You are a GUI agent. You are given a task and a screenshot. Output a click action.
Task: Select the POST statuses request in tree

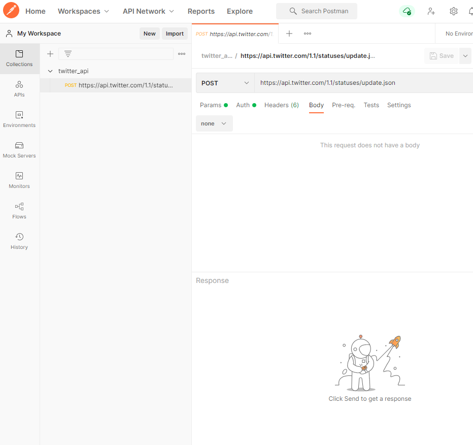pos(116,85)
